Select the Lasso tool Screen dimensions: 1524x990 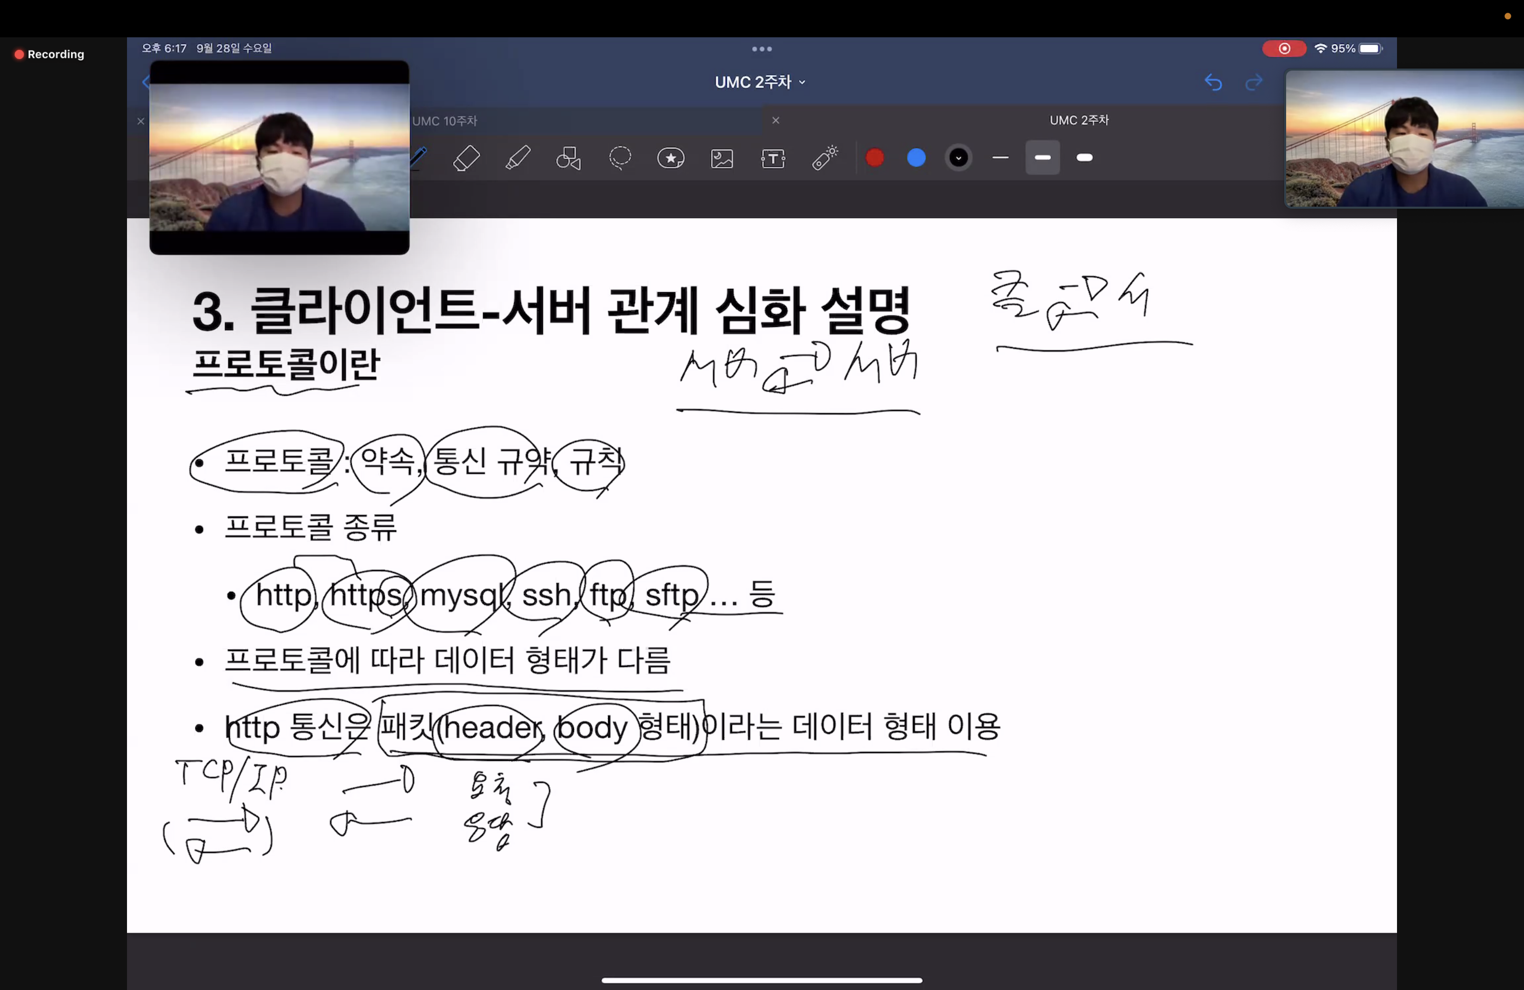(x=620, y=158)
